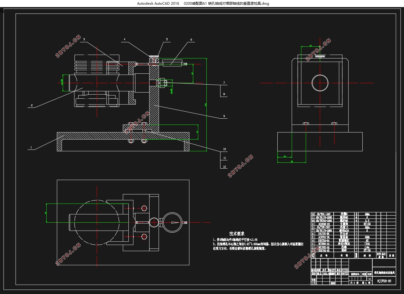Click the .dwg file name in the title bar
404x294 pixels.
(x=226, y=4)
